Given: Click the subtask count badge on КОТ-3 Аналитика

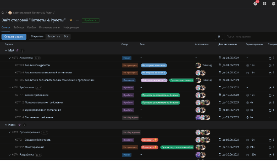Looking at the screenshot, I should (37, 58).
